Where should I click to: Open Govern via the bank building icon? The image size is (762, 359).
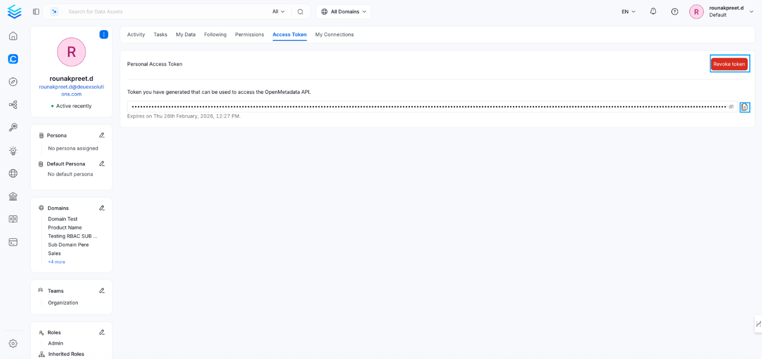pos(13,196)
